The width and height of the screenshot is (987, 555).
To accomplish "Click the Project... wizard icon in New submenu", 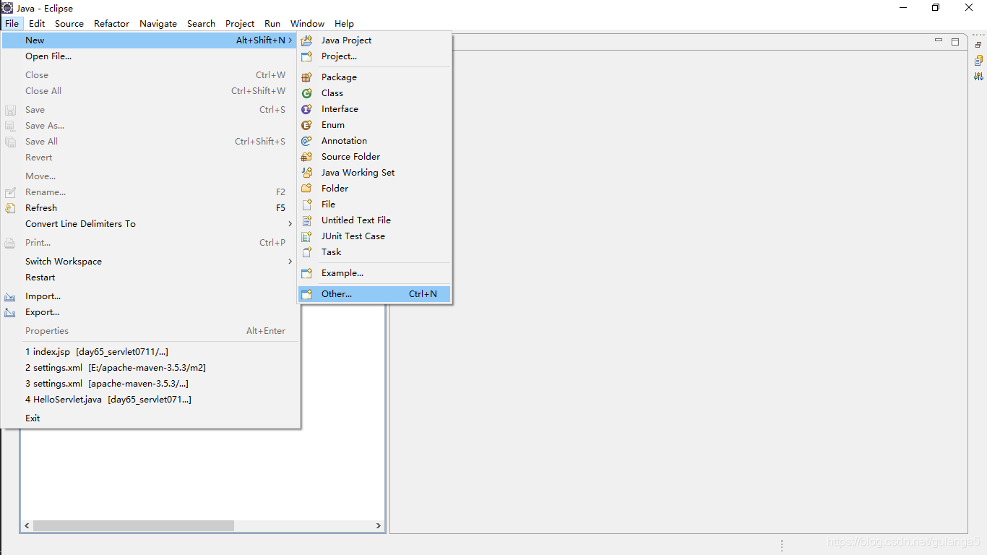I will 307,56.
